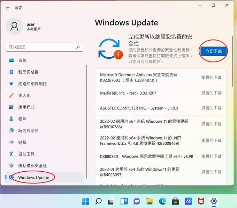The height and width of the screenshot is (208, 237).
Task: Maximize the Settings window
Action: 213,5
